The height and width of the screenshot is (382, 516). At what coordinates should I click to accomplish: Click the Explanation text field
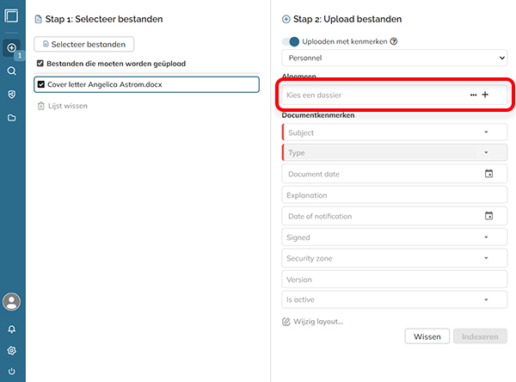click(394, 195)
